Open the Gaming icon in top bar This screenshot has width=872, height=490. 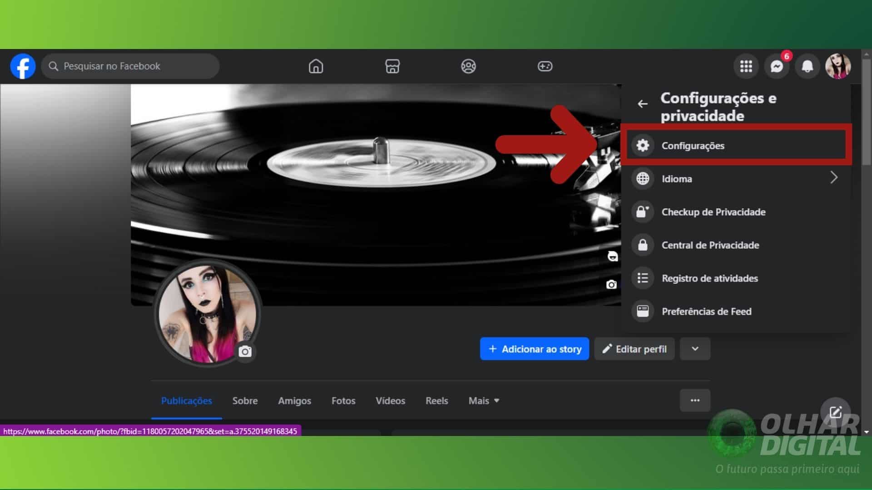(x=545, y=66)
